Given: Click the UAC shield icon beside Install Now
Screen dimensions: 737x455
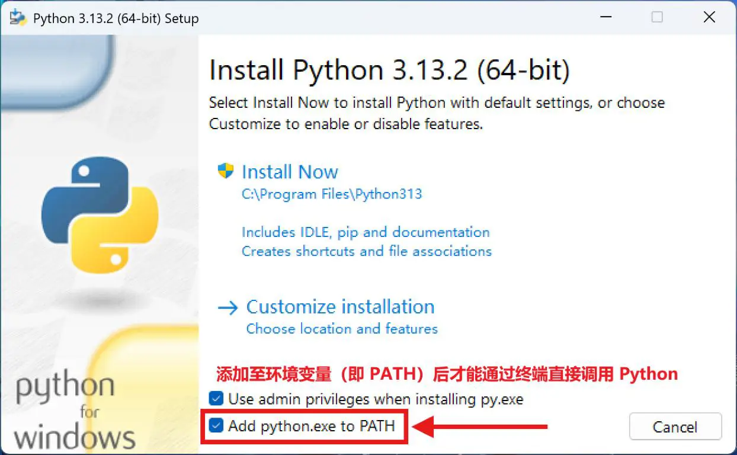Looking at the screenshot, I should tap(226, 172).
